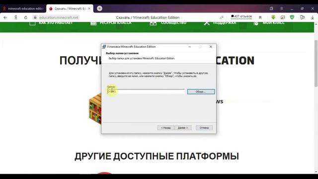Go back using the browser back arrow
The image size is (318, 179).
tap(5, 17)
